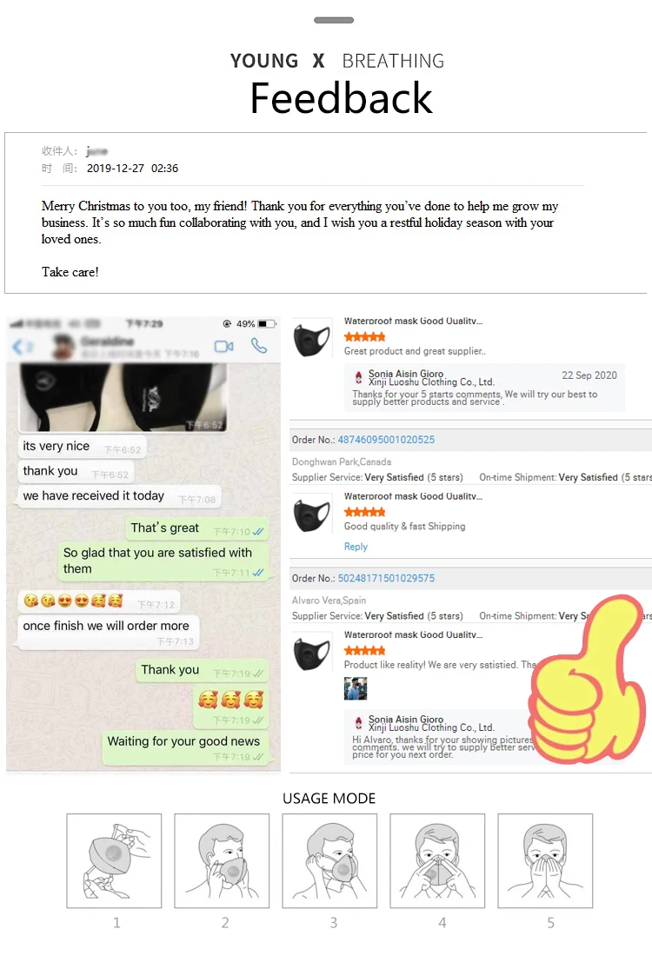Tap the video call icon in chat header

(223, 346)
